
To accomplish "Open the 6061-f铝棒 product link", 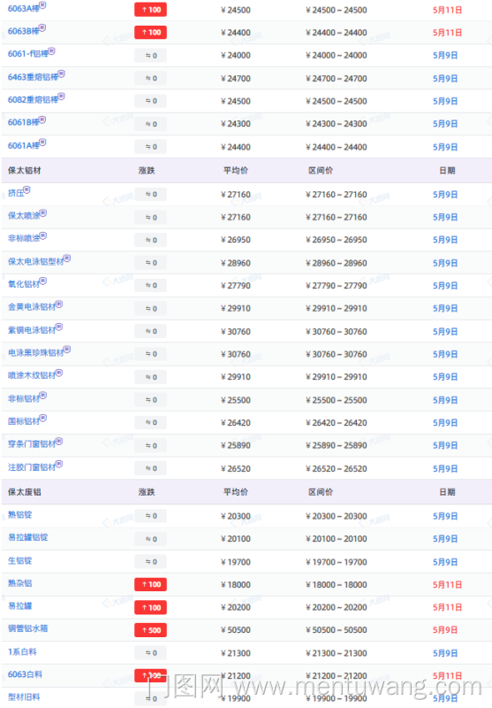I will click(x=28, y=54).
